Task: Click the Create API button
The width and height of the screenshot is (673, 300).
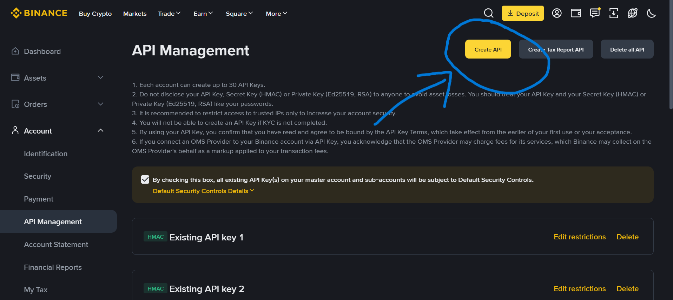Action: click(x=488, y=49)
